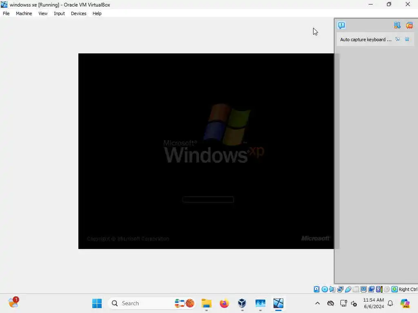Click the notification sort order icon
Image resolution: width=418 pixels, height=313 pixels.
click(397, 25)
